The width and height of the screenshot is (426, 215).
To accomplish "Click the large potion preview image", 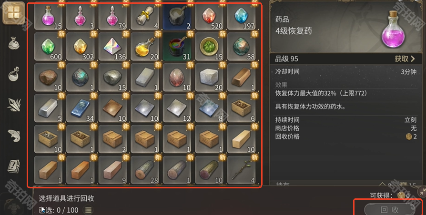I will pos(394,29).
